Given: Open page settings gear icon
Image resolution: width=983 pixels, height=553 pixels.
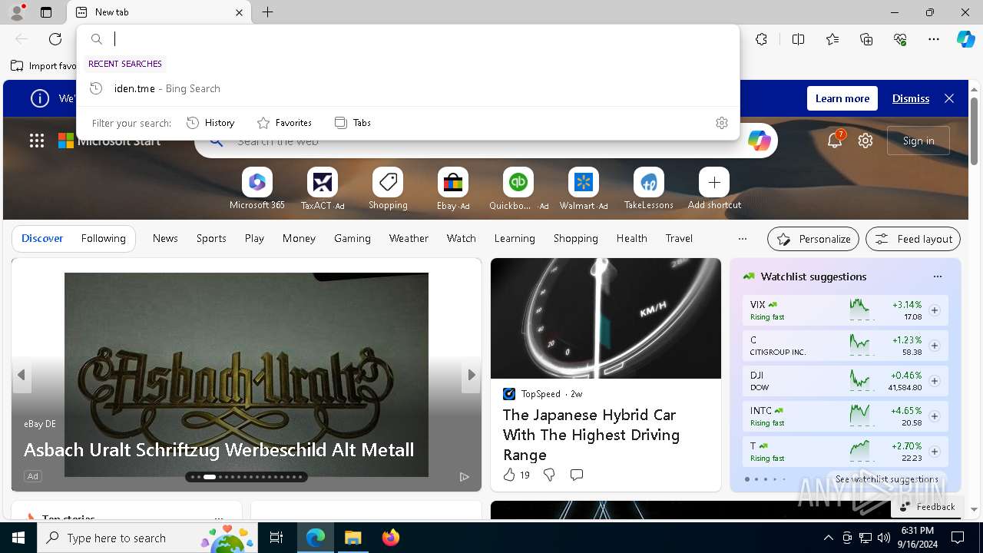Looking at the screenshot, I should pos(866,141).
